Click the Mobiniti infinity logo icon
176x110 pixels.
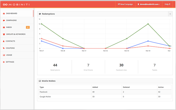click(5, 4)
